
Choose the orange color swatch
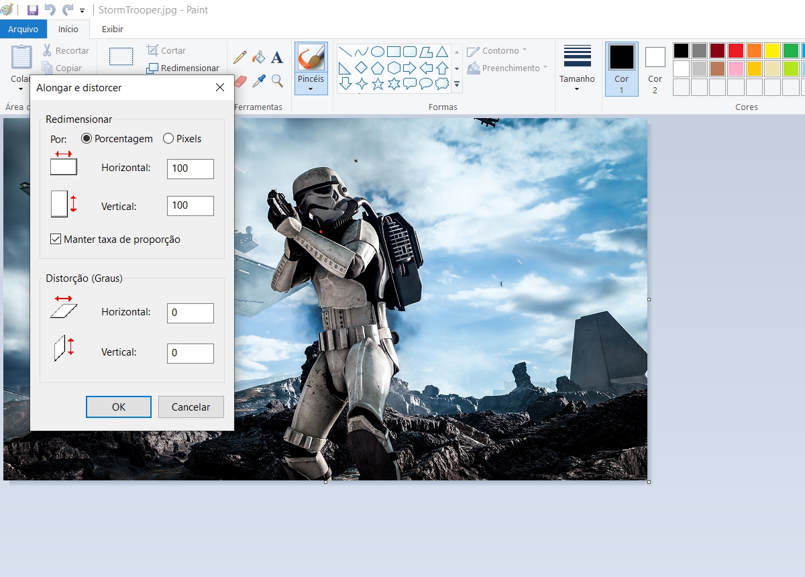(754, 51)
